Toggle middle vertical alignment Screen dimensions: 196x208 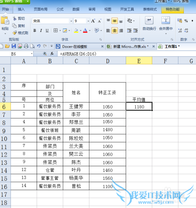point(114,21)
